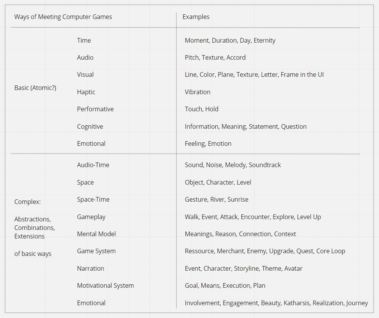Viewport: 379px width, 318px height.
Task: Select the 'Sound, Noise, Melody, Soundtrack' text
Action: click(233, 165)
